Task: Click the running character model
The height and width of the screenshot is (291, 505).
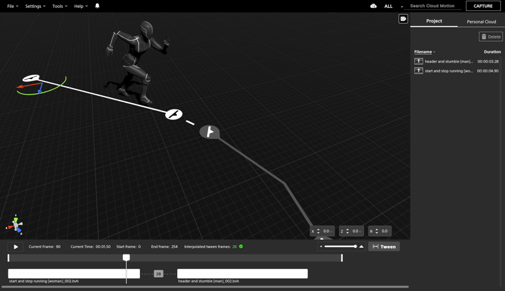Action: click(138, 61)
